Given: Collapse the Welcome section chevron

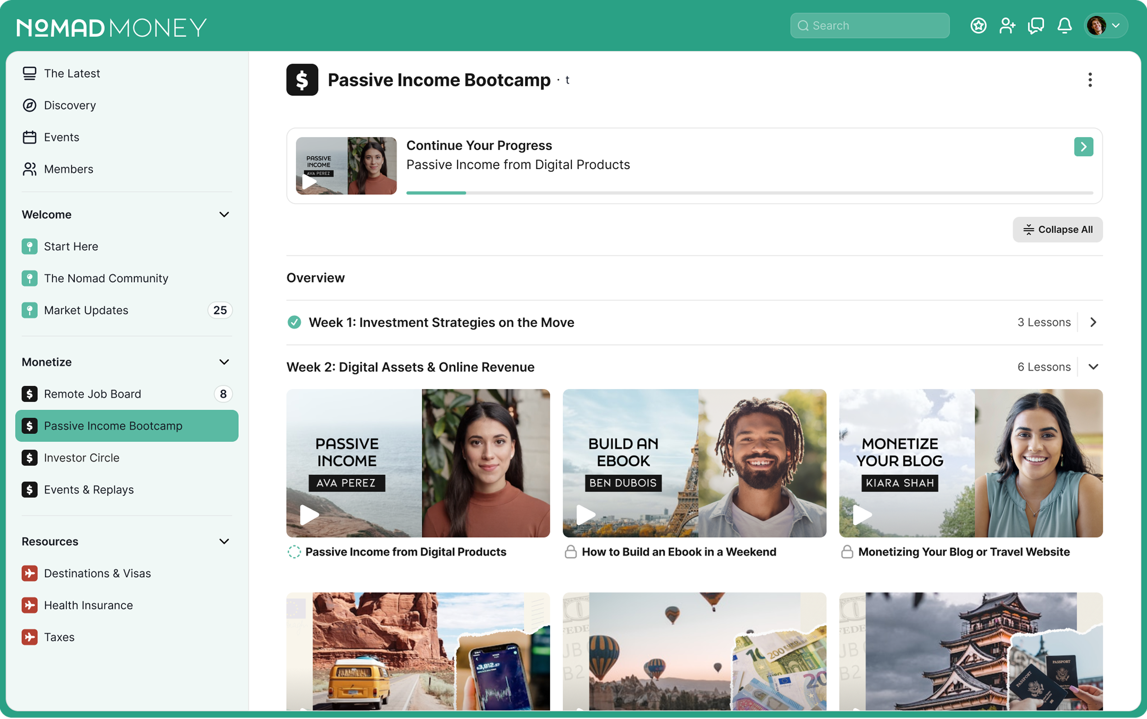Looking at the screenshot, I should tap(224, 214).
